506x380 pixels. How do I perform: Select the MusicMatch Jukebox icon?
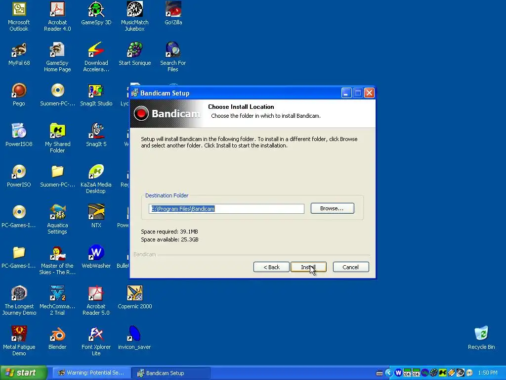pyautogui.click(x=134, y=16)
